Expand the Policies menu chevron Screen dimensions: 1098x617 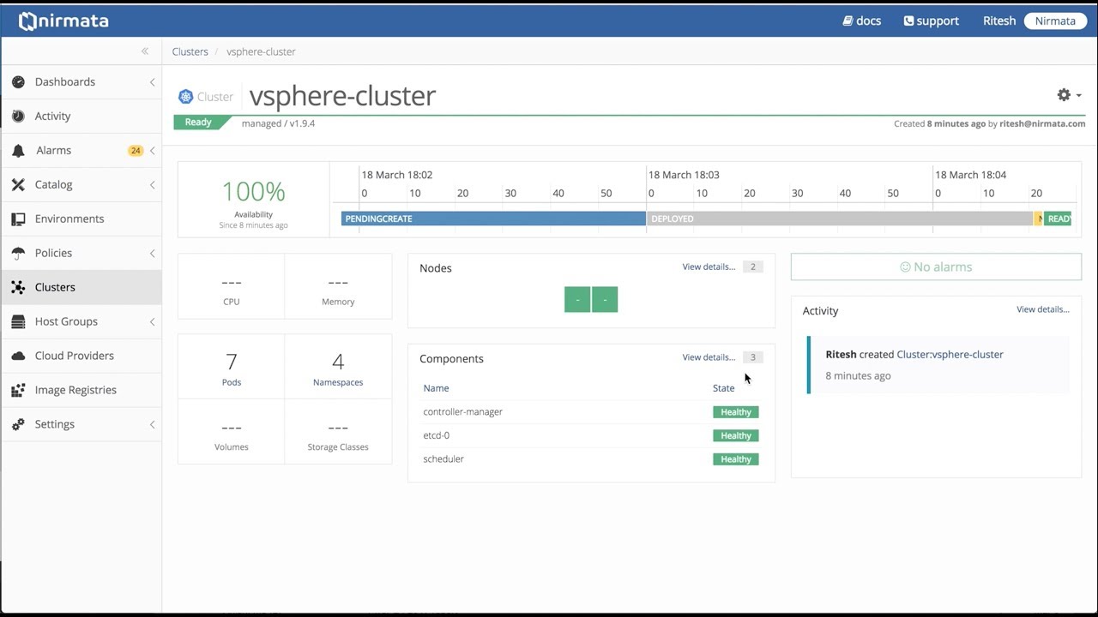pos(152,254)
